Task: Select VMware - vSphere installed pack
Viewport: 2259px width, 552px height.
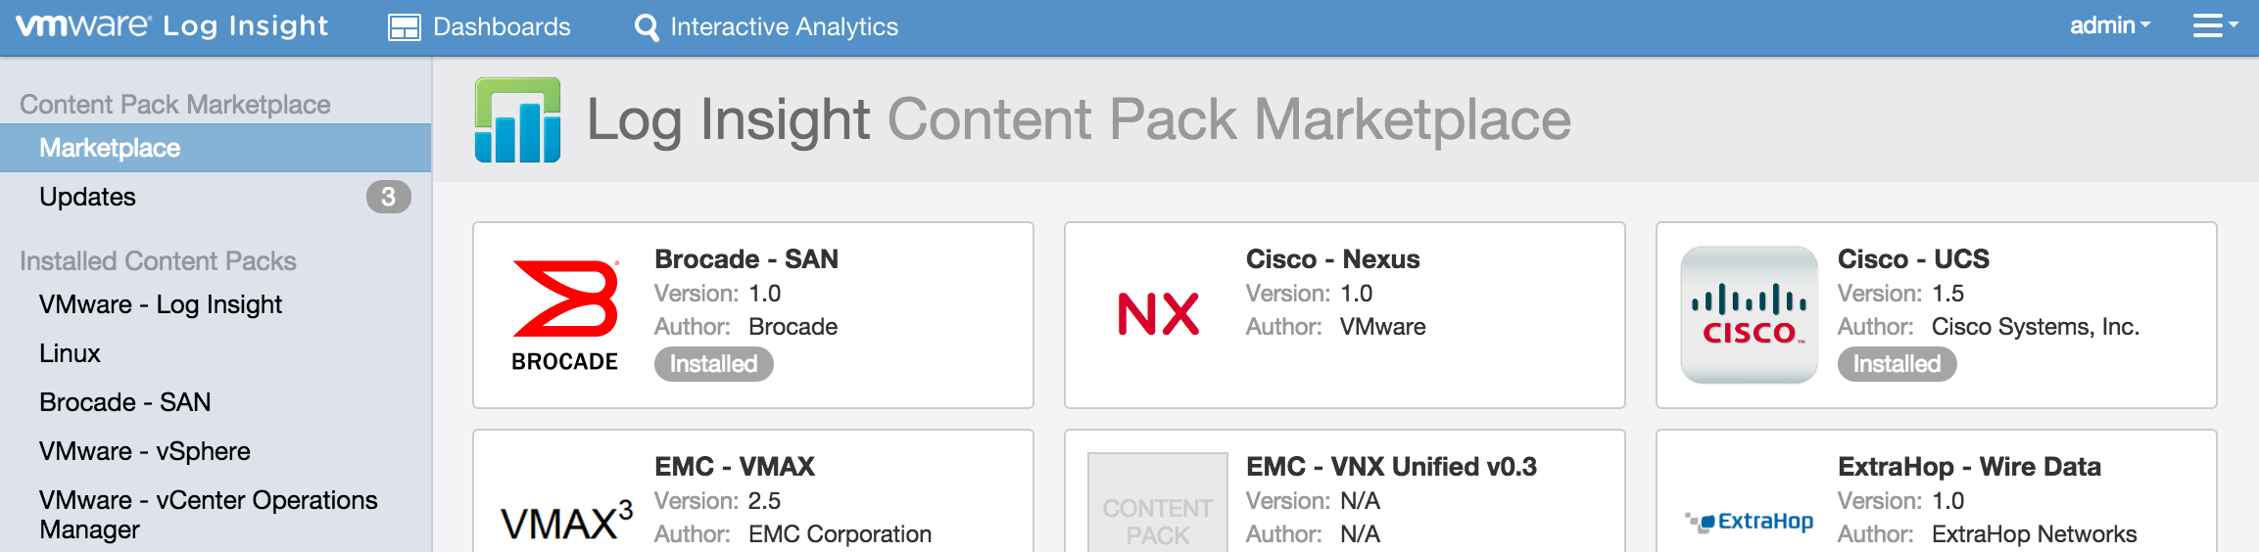Action: 145,451
